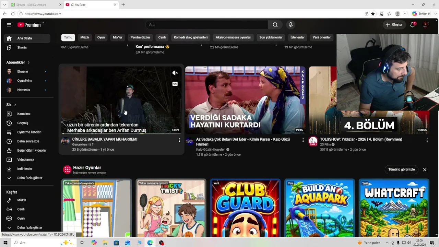Viewport: 439px width, 247px height.
Task: Open İndirilenler downloads page
Action: point(27,169)
